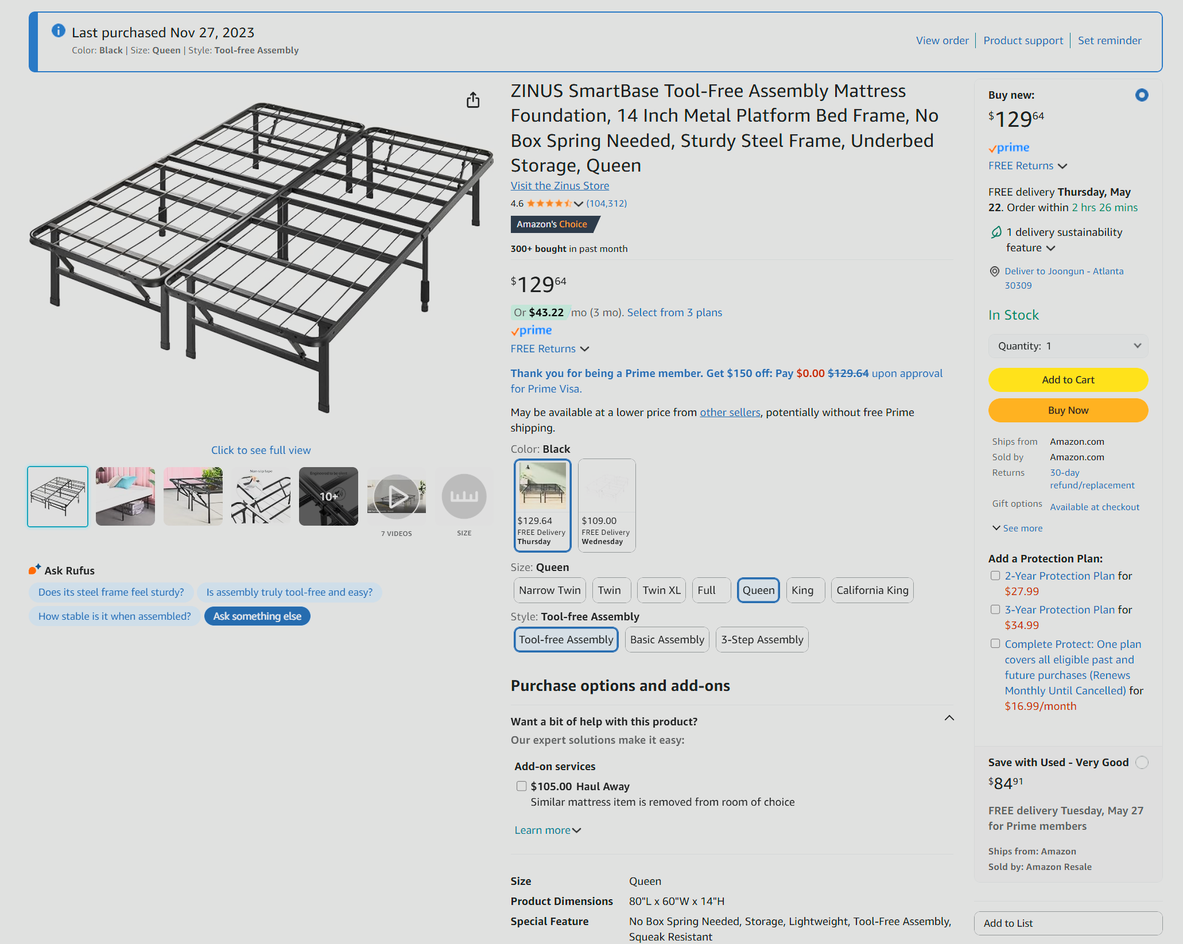The image size is (1183, 944).
Task: Open the size guide ruler icon
Action: (464, 496)
